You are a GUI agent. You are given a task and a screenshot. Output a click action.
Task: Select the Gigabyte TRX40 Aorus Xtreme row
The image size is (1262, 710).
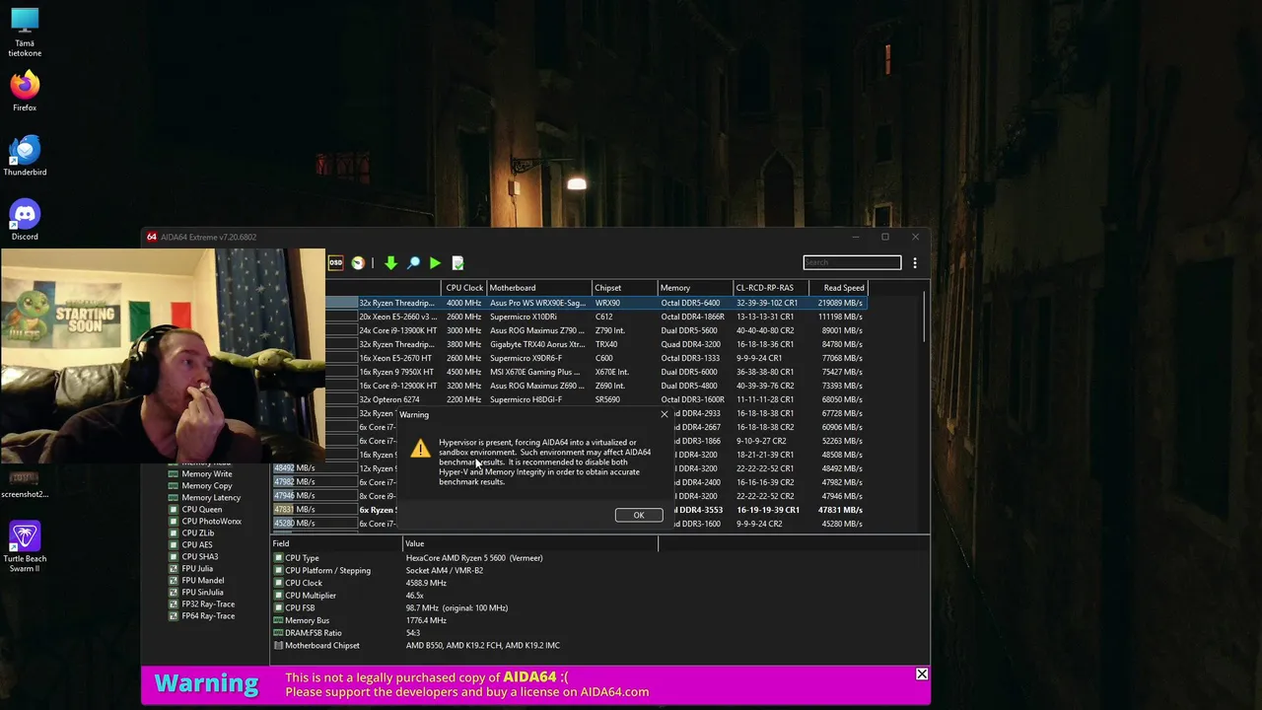click(x=596, y=344)
